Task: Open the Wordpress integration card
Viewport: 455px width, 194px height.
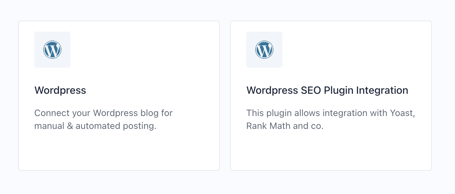Action: (x=119, y=96)
